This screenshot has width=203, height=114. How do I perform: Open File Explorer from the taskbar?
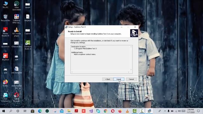click(69, 111)
